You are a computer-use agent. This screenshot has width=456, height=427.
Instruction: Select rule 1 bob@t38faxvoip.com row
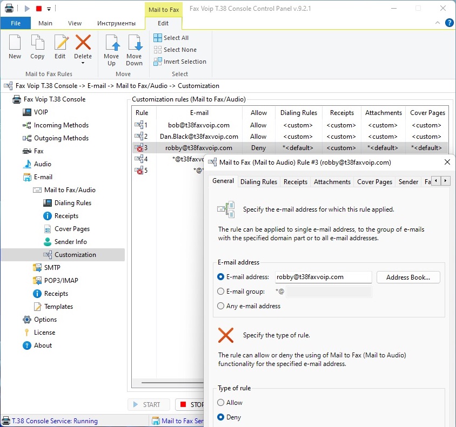point(290,125)
